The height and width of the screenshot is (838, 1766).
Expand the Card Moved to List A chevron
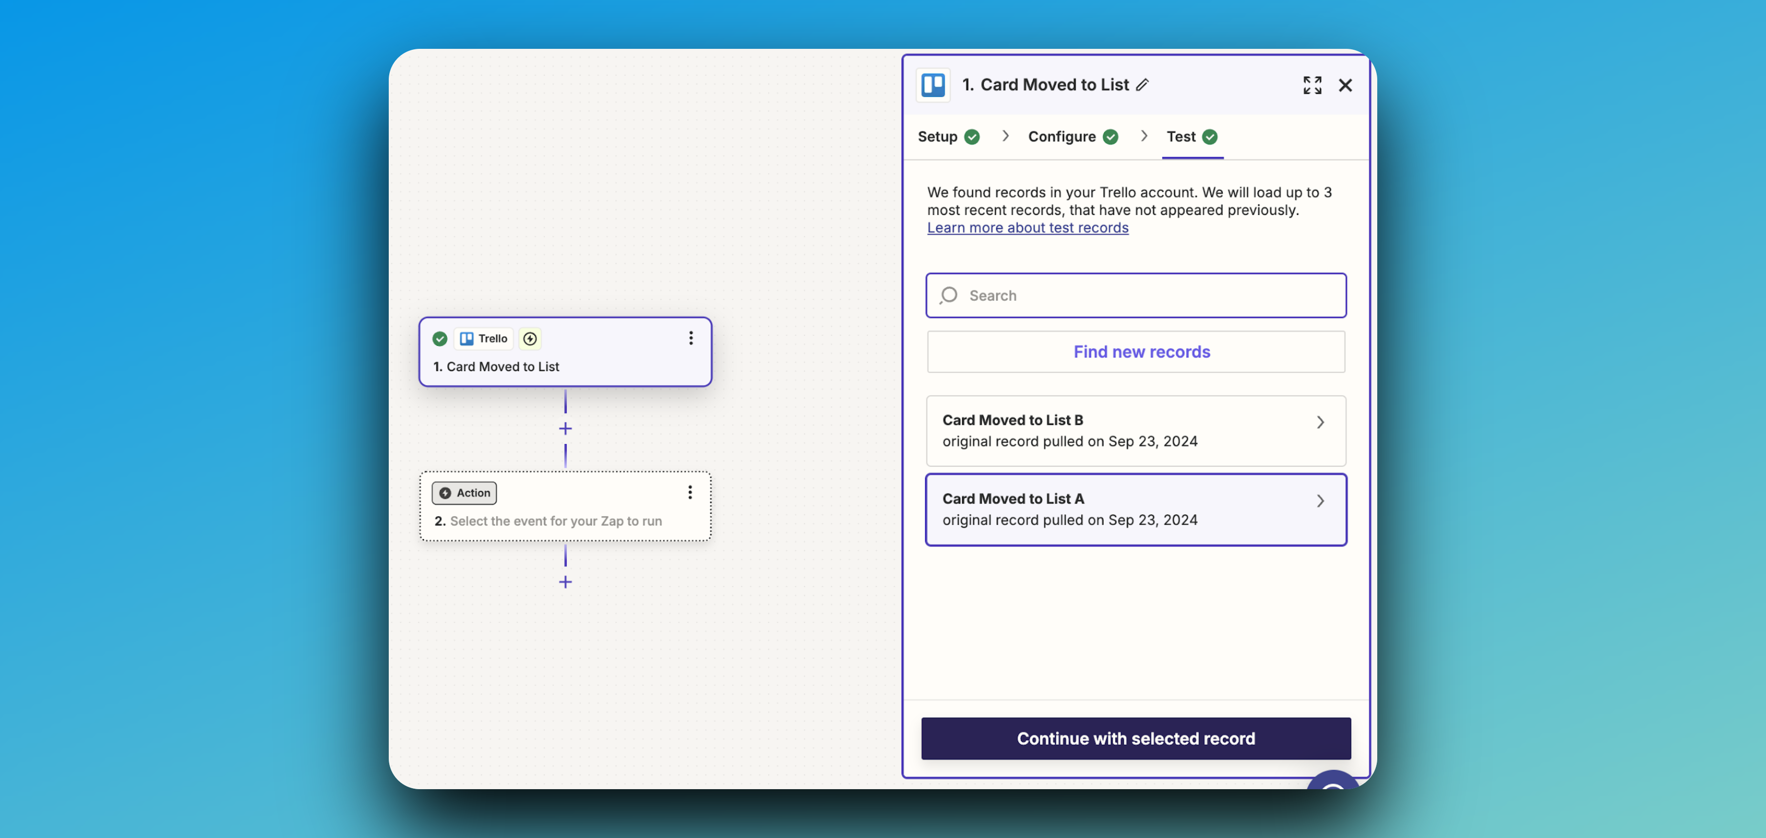pos(1320,502)
